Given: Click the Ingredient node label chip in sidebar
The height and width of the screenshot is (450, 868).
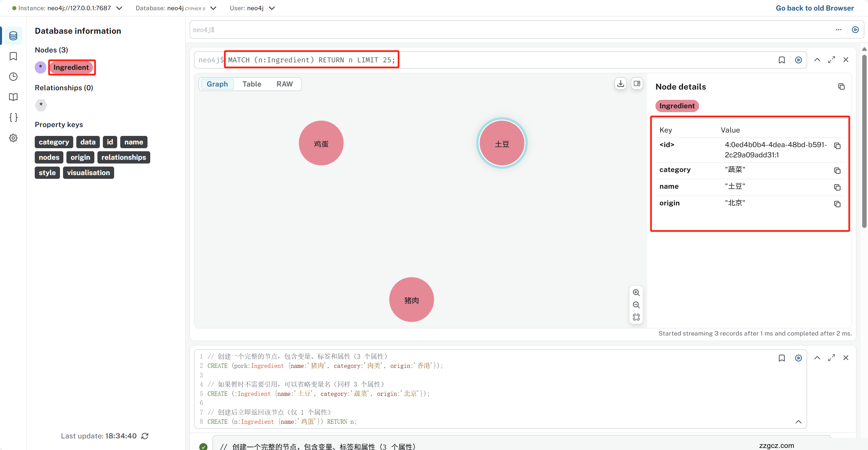Looking at the screenshot, I should click(71, 67).
